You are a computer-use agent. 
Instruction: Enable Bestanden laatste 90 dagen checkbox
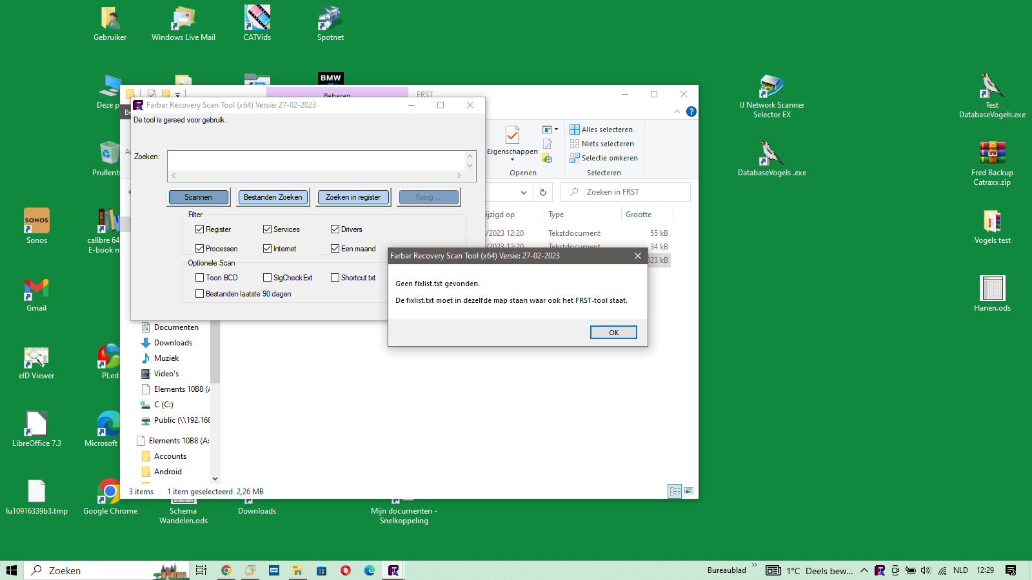pyautogui.click(x=200, y=294)
